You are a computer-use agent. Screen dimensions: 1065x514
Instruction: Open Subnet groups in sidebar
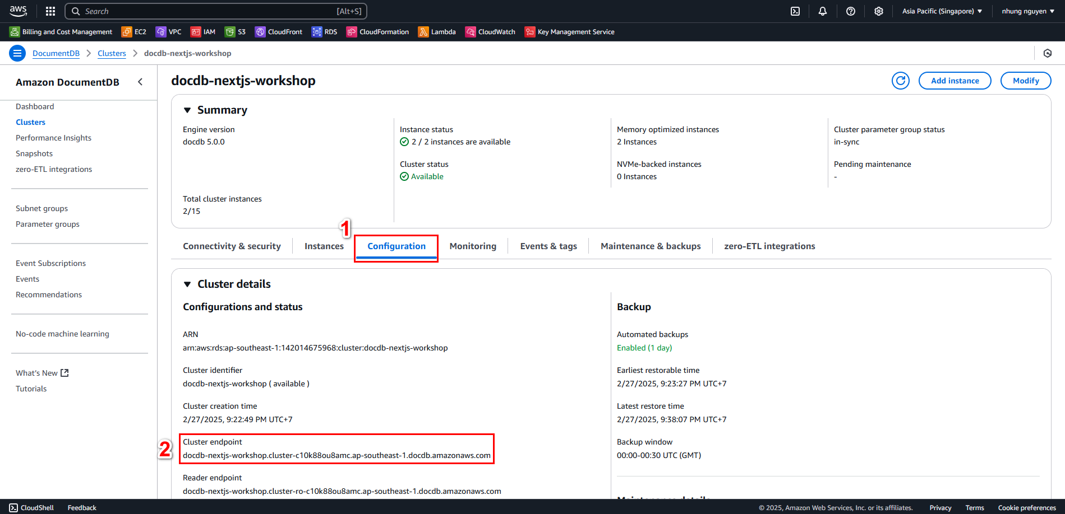coord(42,208)
